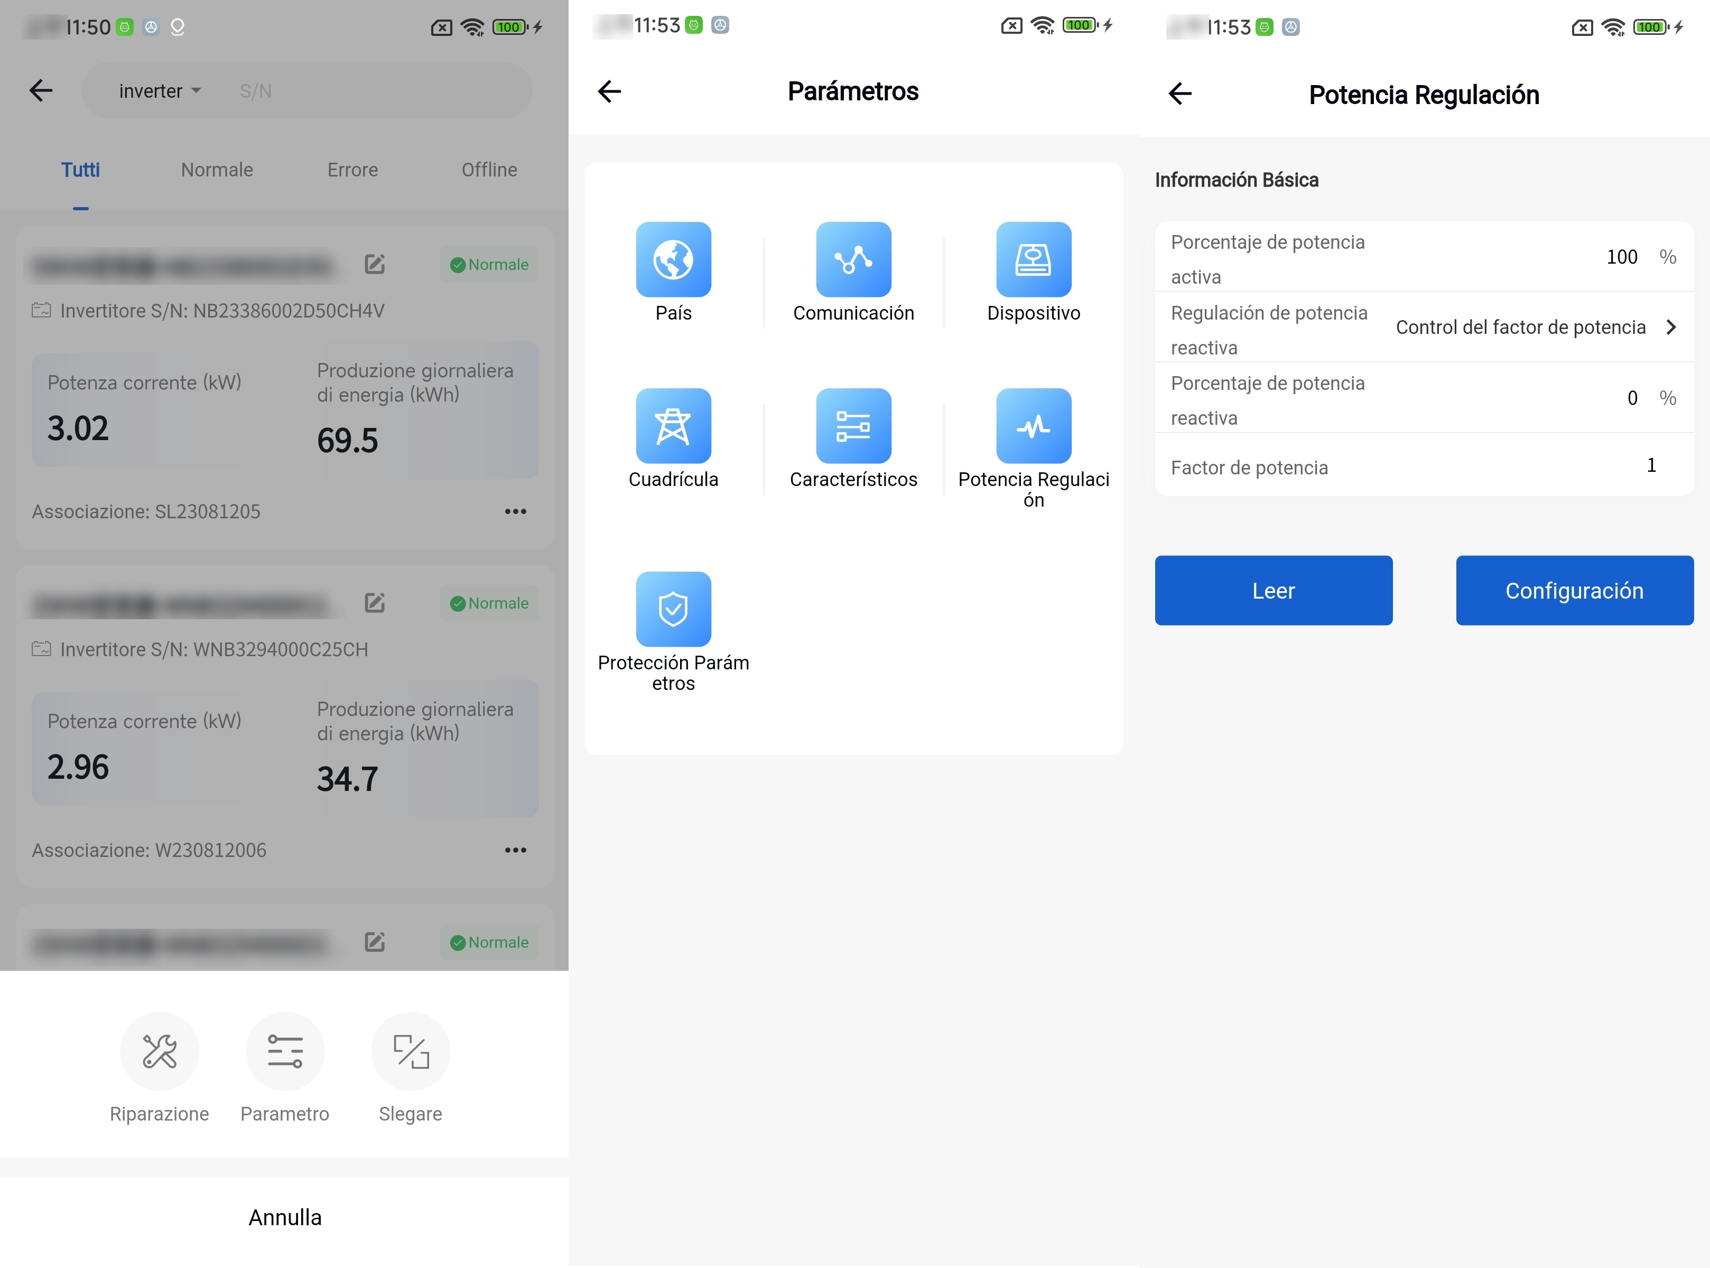
Task: Tap the Slegare unbind icon
Action: point(411,1051)
